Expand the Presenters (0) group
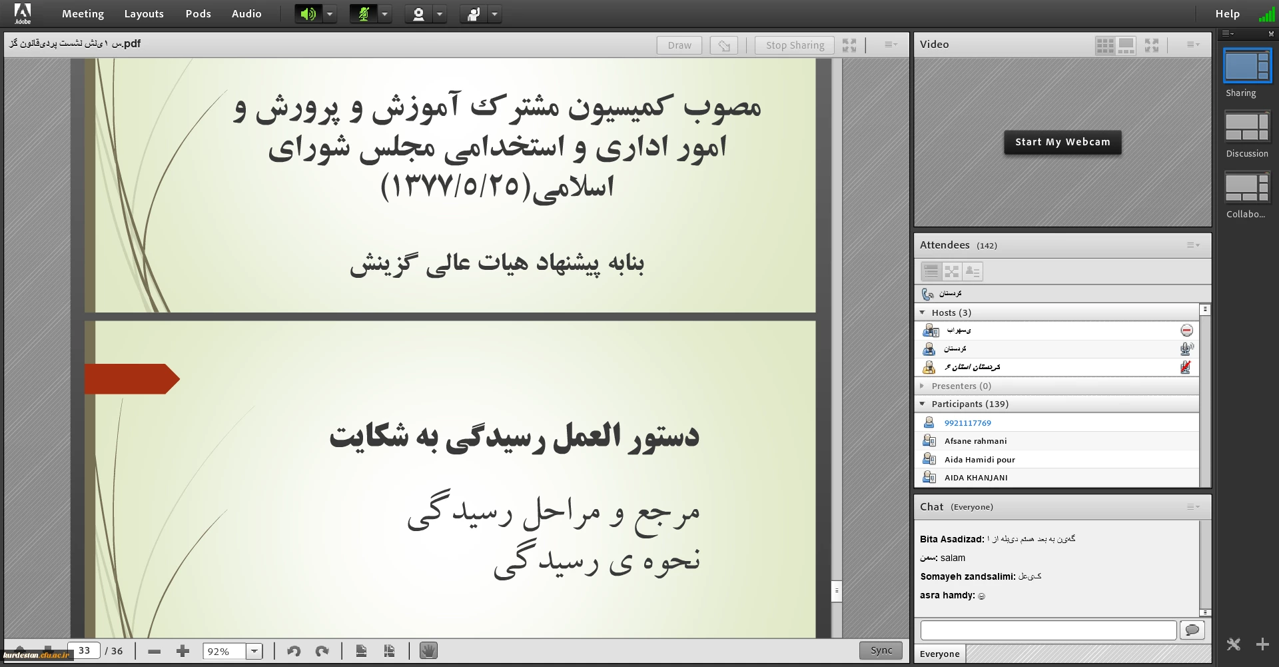 [922, 386]
